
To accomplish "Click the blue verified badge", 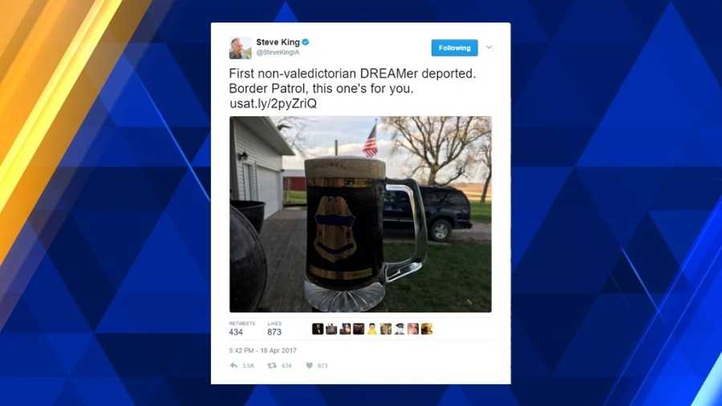I will coord(306,42).
